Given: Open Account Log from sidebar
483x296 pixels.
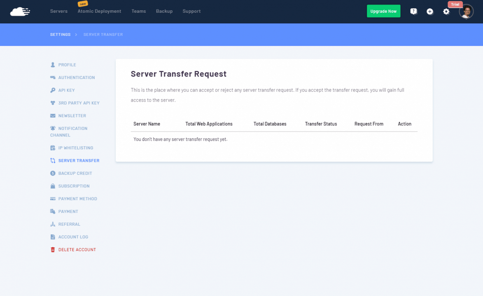Looking at the screenshot, I should [x=73, y=237].
